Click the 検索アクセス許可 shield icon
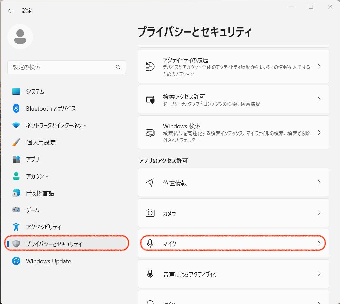The height and width of the screenshot is (304, 340). [150, 99]
